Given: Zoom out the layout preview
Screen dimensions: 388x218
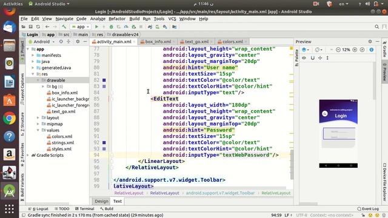Looking at the screenshot, I should 338,50.
